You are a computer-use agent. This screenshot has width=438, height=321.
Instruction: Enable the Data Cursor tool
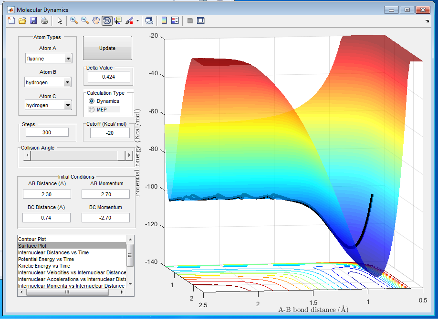click(117, 20)
